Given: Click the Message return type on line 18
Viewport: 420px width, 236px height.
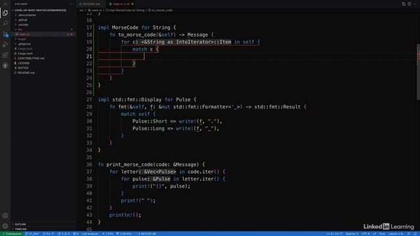Looking at the screenshot, I should [198, 35].
